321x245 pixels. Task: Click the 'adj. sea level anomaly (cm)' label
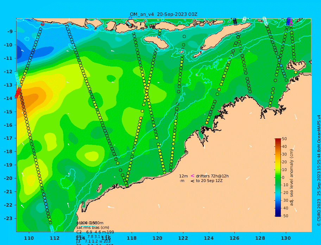click(292, 177)
